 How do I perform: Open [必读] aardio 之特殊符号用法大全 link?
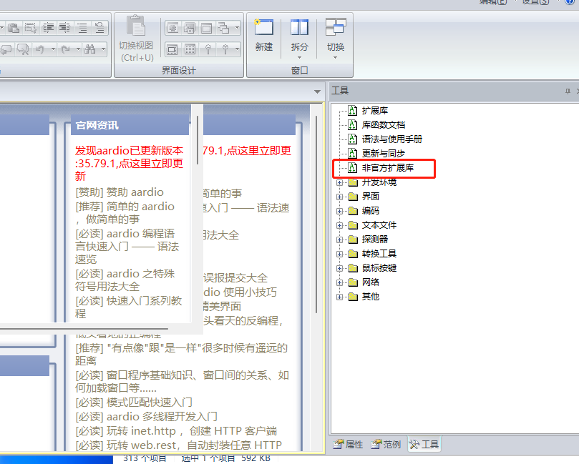(125, 280)
